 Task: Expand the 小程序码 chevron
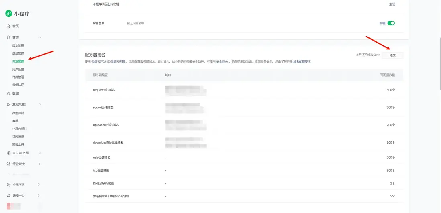[39, 185]
